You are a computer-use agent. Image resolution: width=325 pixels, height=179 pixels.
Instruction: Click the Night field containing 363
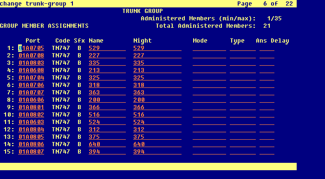(157, 93)
